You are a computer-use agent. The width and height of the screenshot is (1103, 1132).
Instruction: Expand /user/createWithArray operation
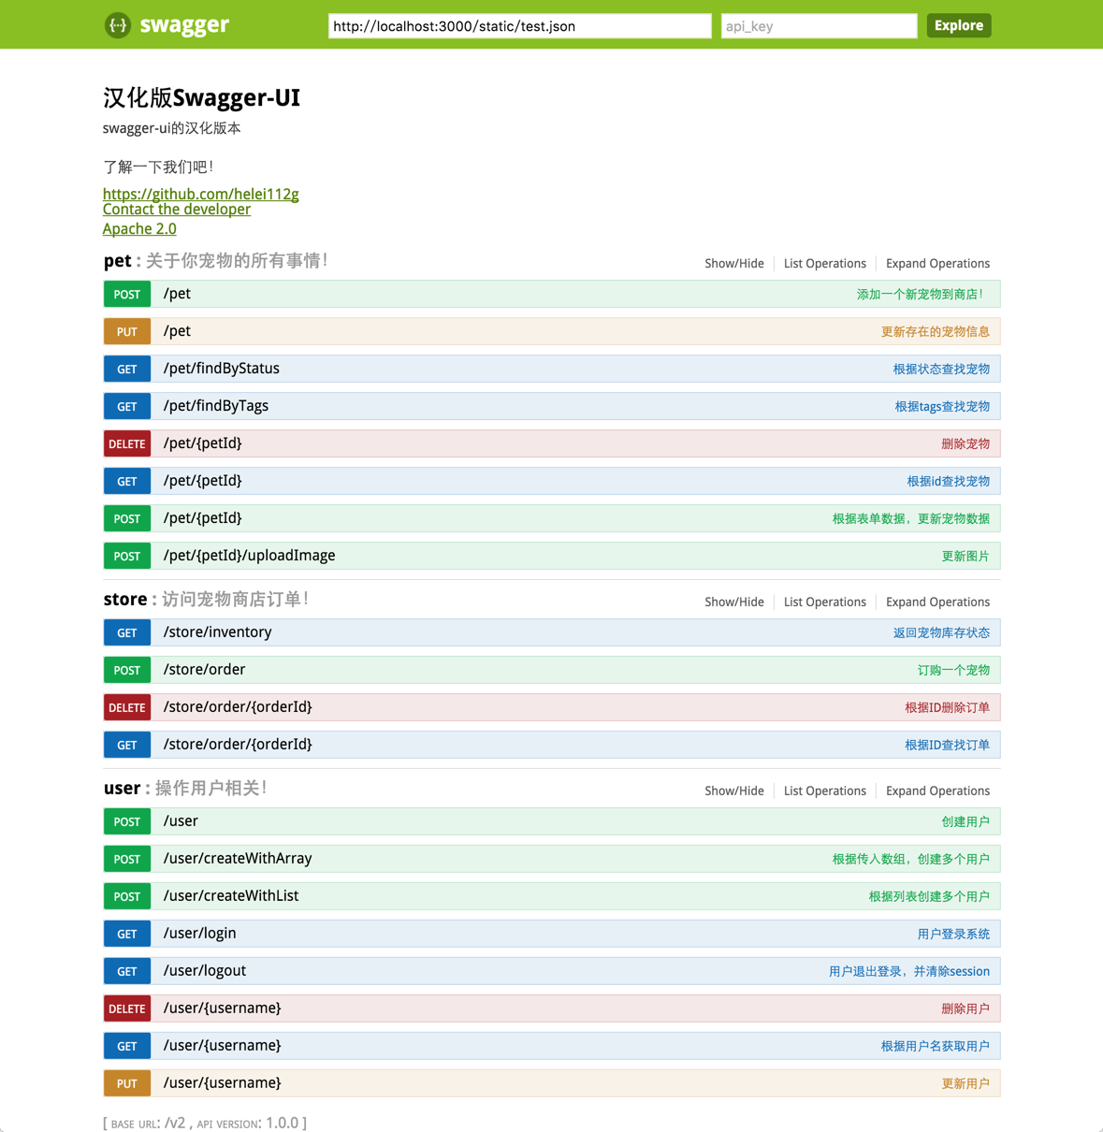tap(238, 859)
